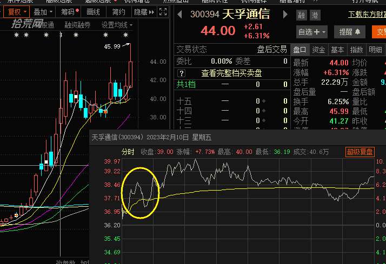Click the 今开 41.27 value
Viewport: 386px width, 264px height.
339,121
